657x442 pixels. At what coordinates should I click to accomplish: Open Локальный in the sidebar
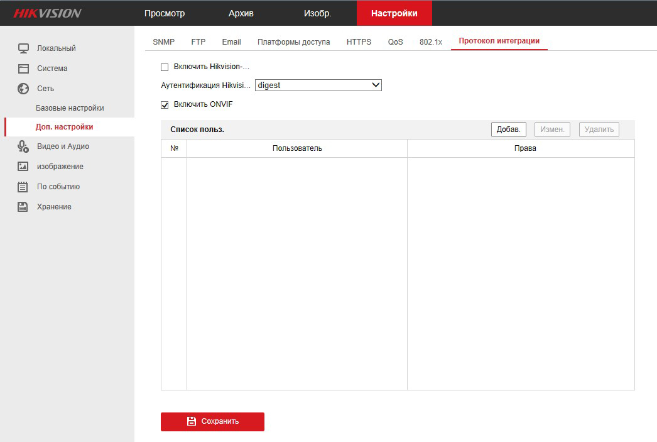[x=56, y=48]
